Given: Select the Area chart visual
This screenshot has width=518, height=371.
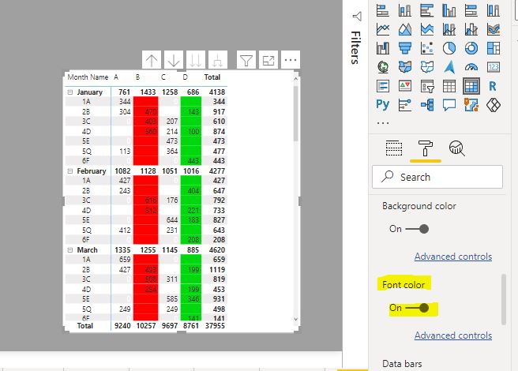Looking at the screenshot, I should pyautogui.click(x=404, y=29).
